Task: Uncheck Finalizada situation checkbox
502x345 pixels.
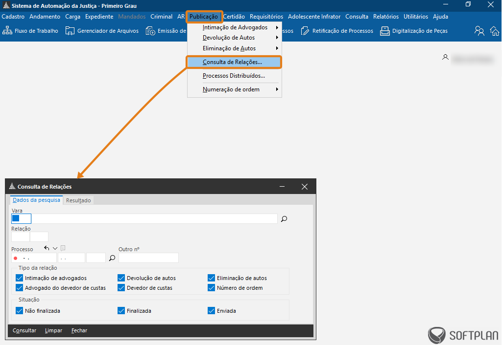Action: (121, 311)
